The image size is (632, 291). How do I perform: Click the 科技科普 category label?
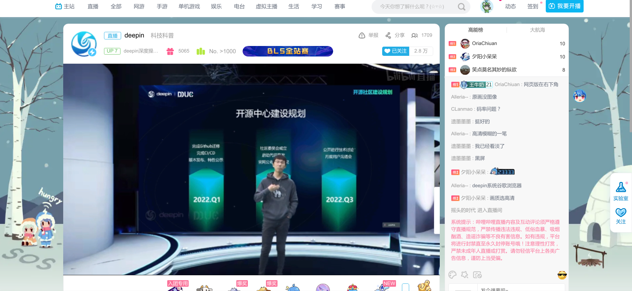pos(162,35)
